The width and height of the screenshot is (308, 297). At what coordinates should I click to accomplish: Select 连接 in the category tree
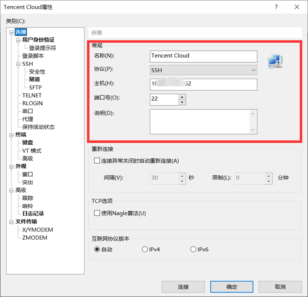click(x=21, y=32)
